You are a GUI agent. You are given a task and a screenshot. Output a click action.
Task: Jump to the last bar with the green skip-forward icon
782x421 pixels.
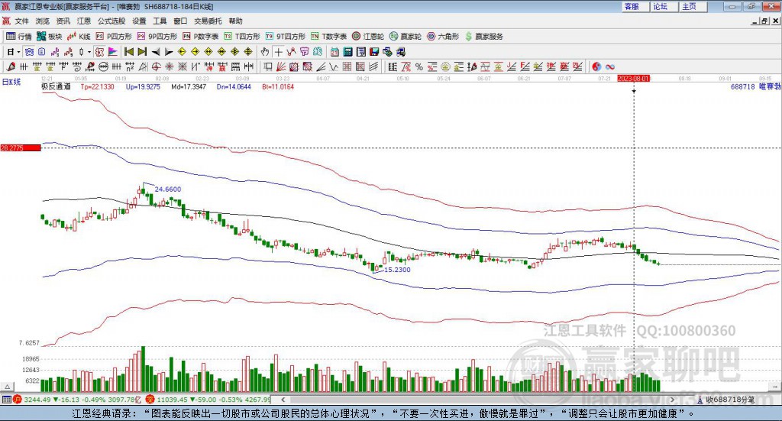click(142, 52)
